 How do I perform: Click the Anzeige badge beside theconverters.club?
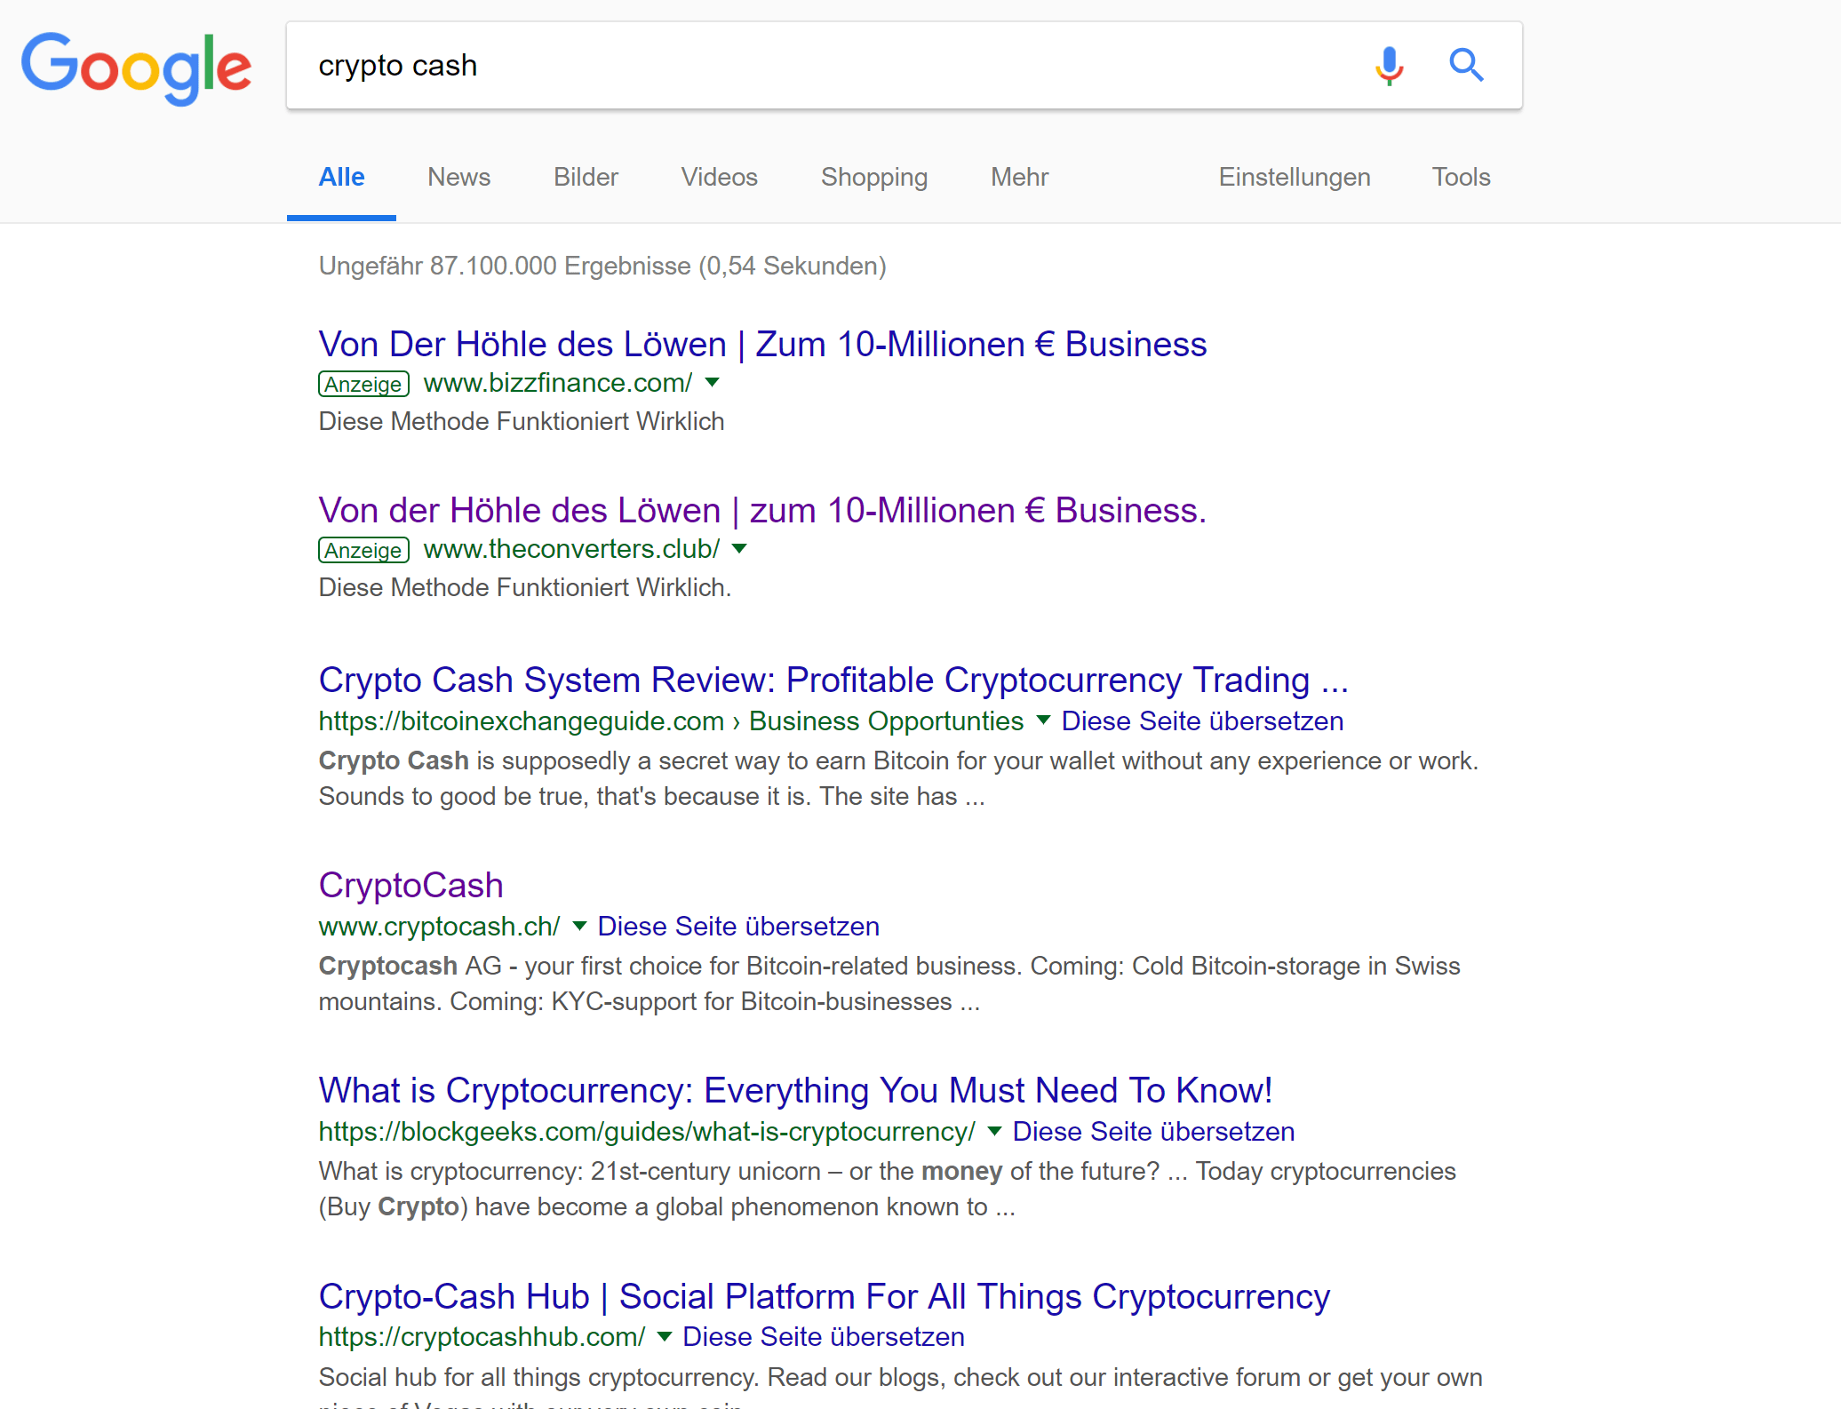tap(363, 550)
